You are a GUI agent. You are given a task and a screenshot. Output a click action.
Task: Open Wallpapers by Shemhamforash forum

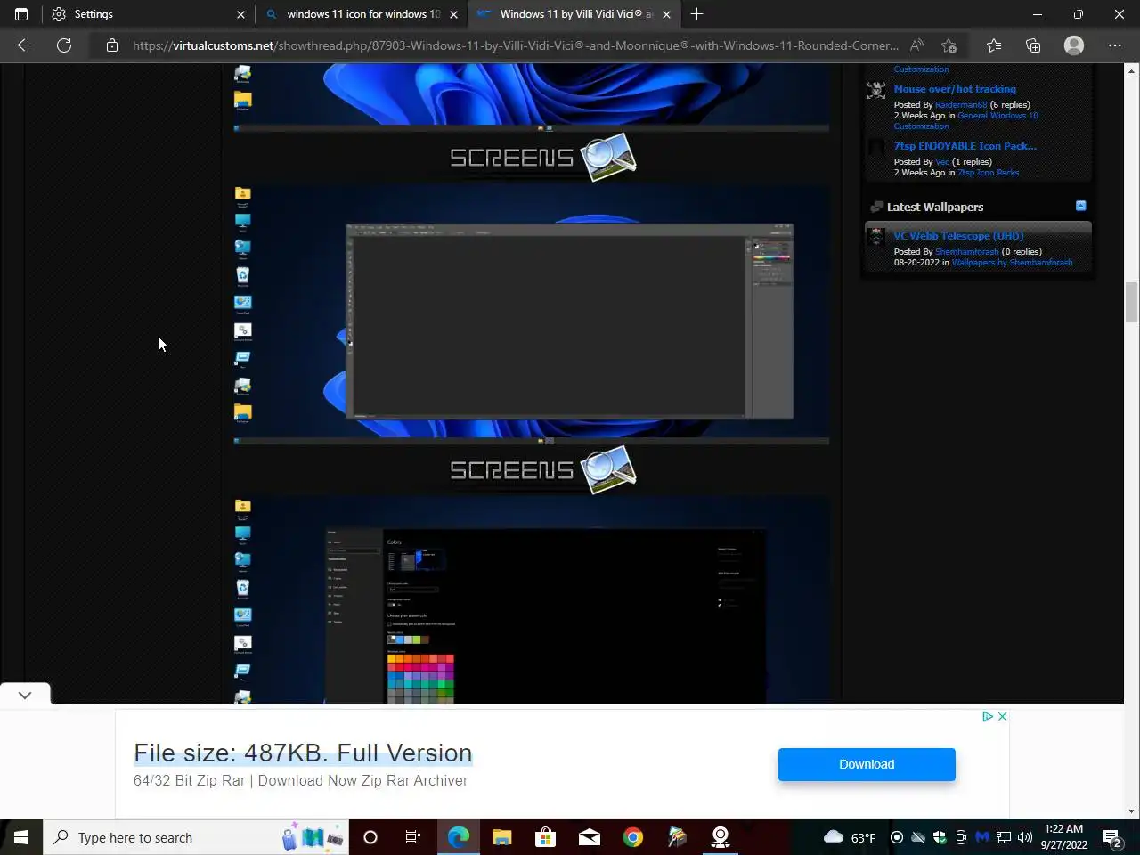tap(1012, 263)
